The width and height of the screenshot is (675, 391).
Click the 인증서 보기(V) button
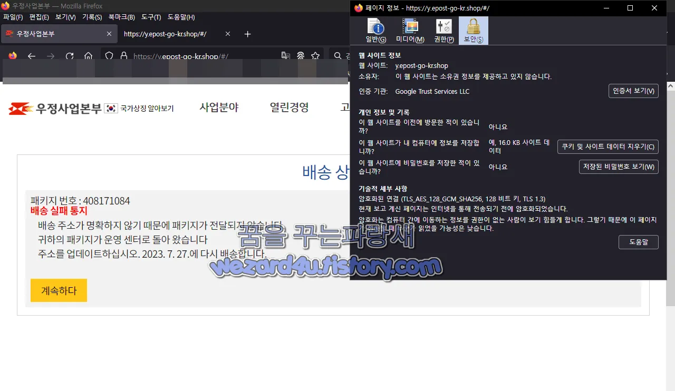coord(633,91)
